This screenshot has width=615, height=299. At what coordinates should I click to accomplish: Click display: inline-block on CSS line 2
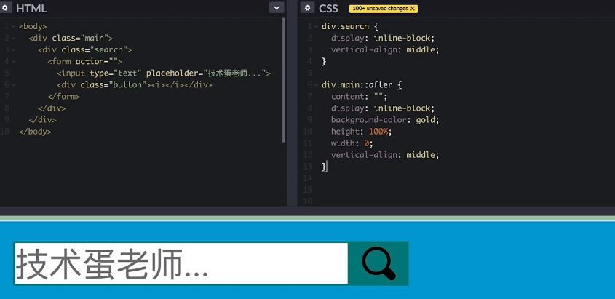click(x=383, y=38)
